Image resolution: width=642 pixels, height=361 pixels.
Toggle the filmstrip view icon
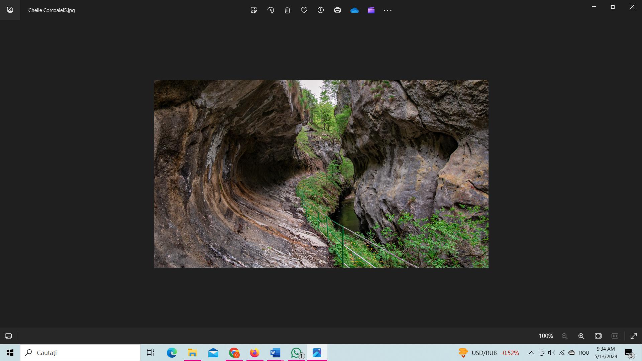click(x=8, y=336)
